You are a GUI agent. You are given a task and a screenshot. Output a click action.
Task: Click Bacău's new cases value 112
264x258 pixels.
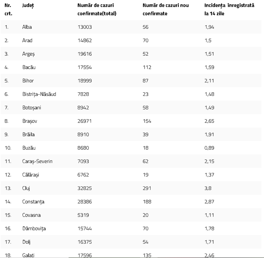(x=147, y=67)
